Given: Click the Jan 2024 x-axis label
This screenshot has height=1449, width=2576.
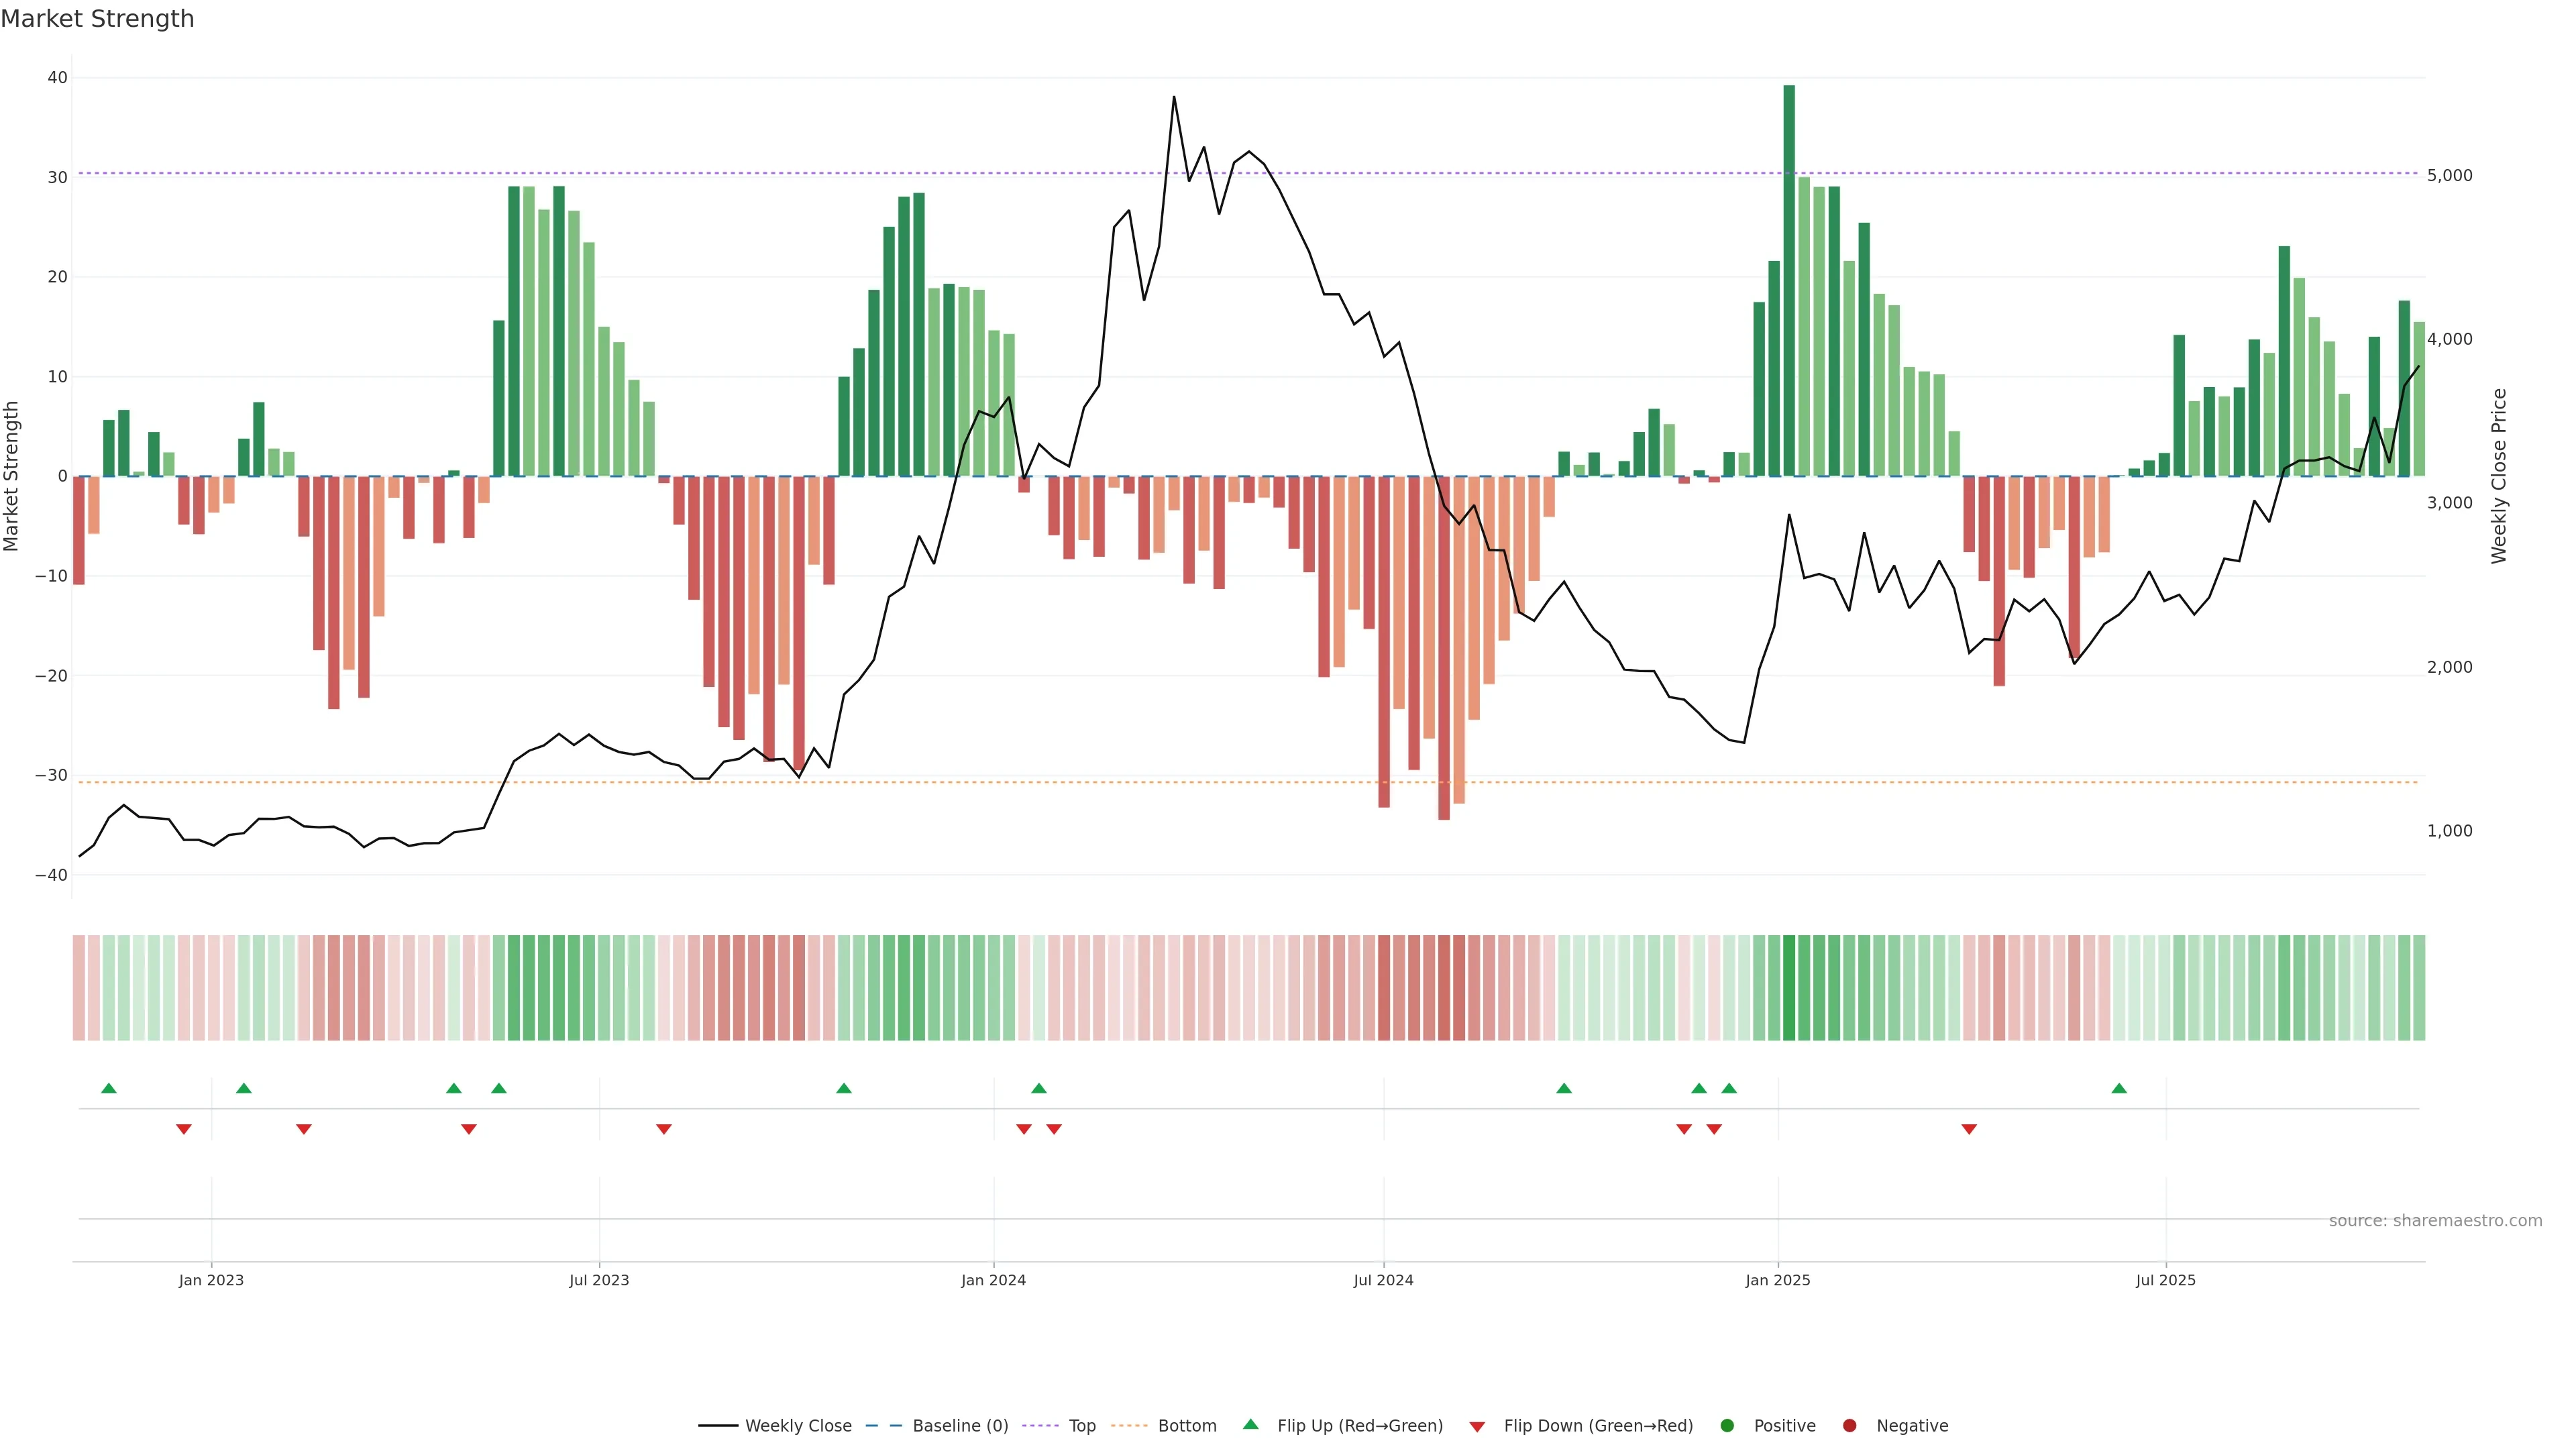Looking at the screenshot, I should 993,1280.
